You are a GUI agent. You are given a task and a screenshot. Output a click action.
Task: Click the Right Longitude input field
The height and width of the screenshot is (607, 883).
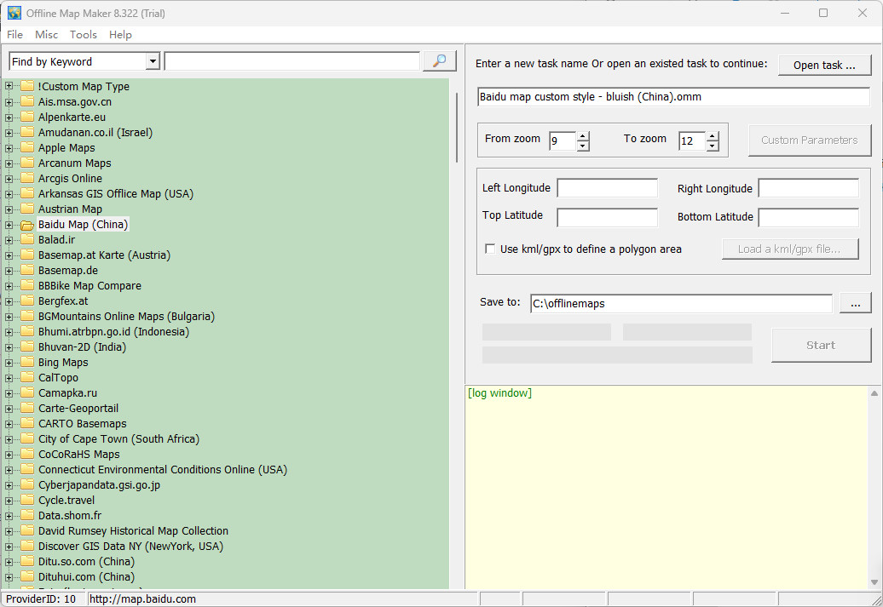pyautogui.click(x=808, y=188)
